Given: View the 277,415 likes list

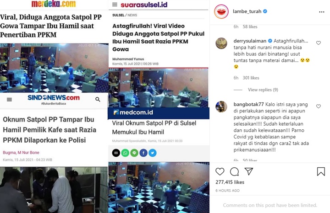Looking at the screenshot, I should point(230,182).
